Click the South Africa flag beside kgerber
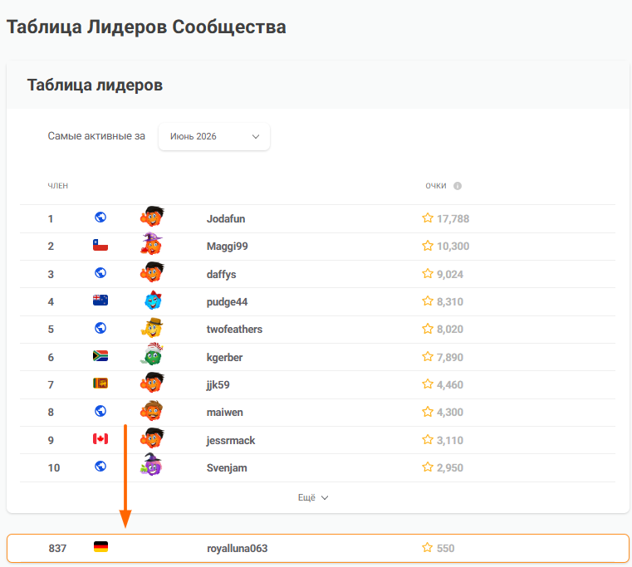632x567 pixels. (x=100, y=356)
